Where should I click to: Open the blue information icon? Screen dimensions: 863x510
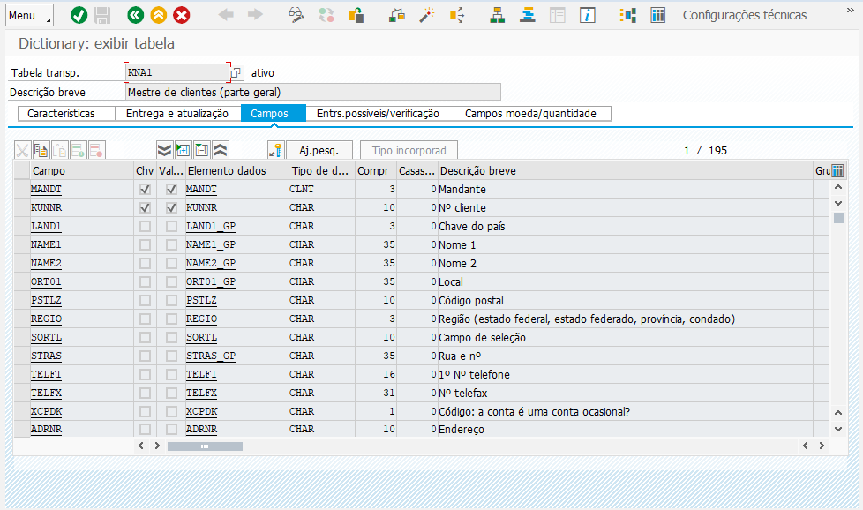tap(589, 15)
